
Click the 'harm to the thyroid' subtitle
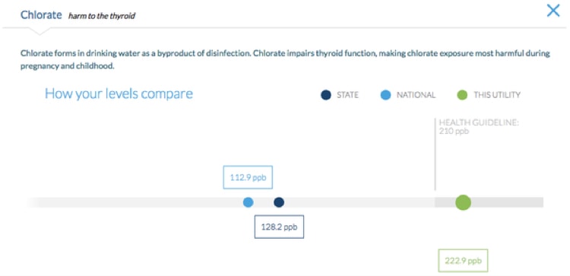click(x=102, y=16)
